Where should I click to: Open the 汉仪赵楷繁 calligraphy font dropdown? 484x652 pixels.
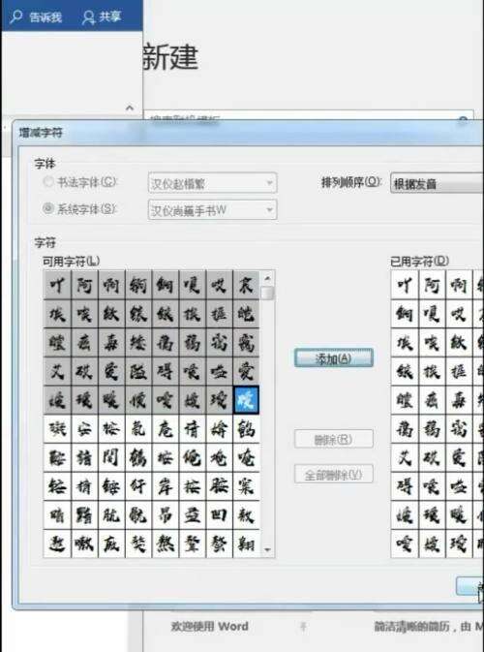click(212, 183)
